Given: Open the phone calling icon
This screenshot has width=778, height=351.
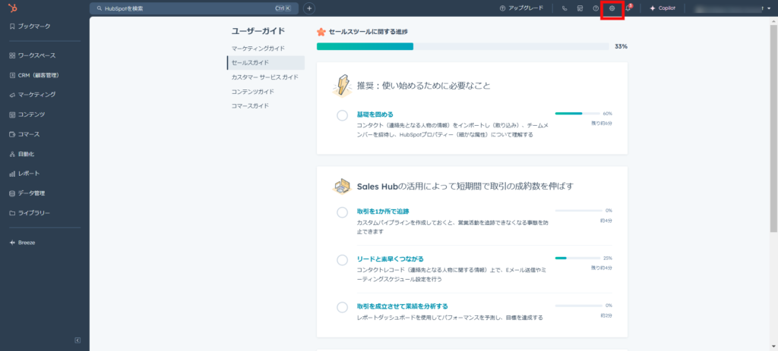Looking at the screenshot, I should [x=565, y=8].
